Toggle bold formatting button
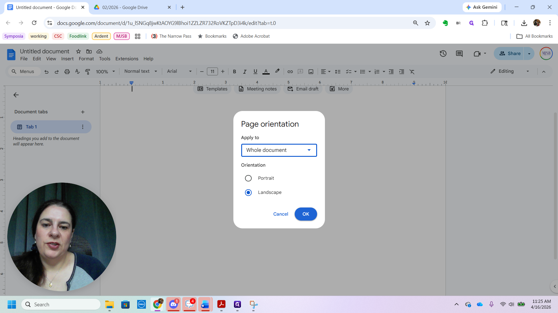The width and height of the screenshot is (558, 313). (x=234, y=72)
